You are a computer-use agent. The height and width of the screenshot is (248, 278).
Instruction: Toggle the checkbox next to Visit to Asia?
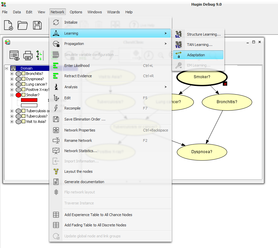pos(24,122)
